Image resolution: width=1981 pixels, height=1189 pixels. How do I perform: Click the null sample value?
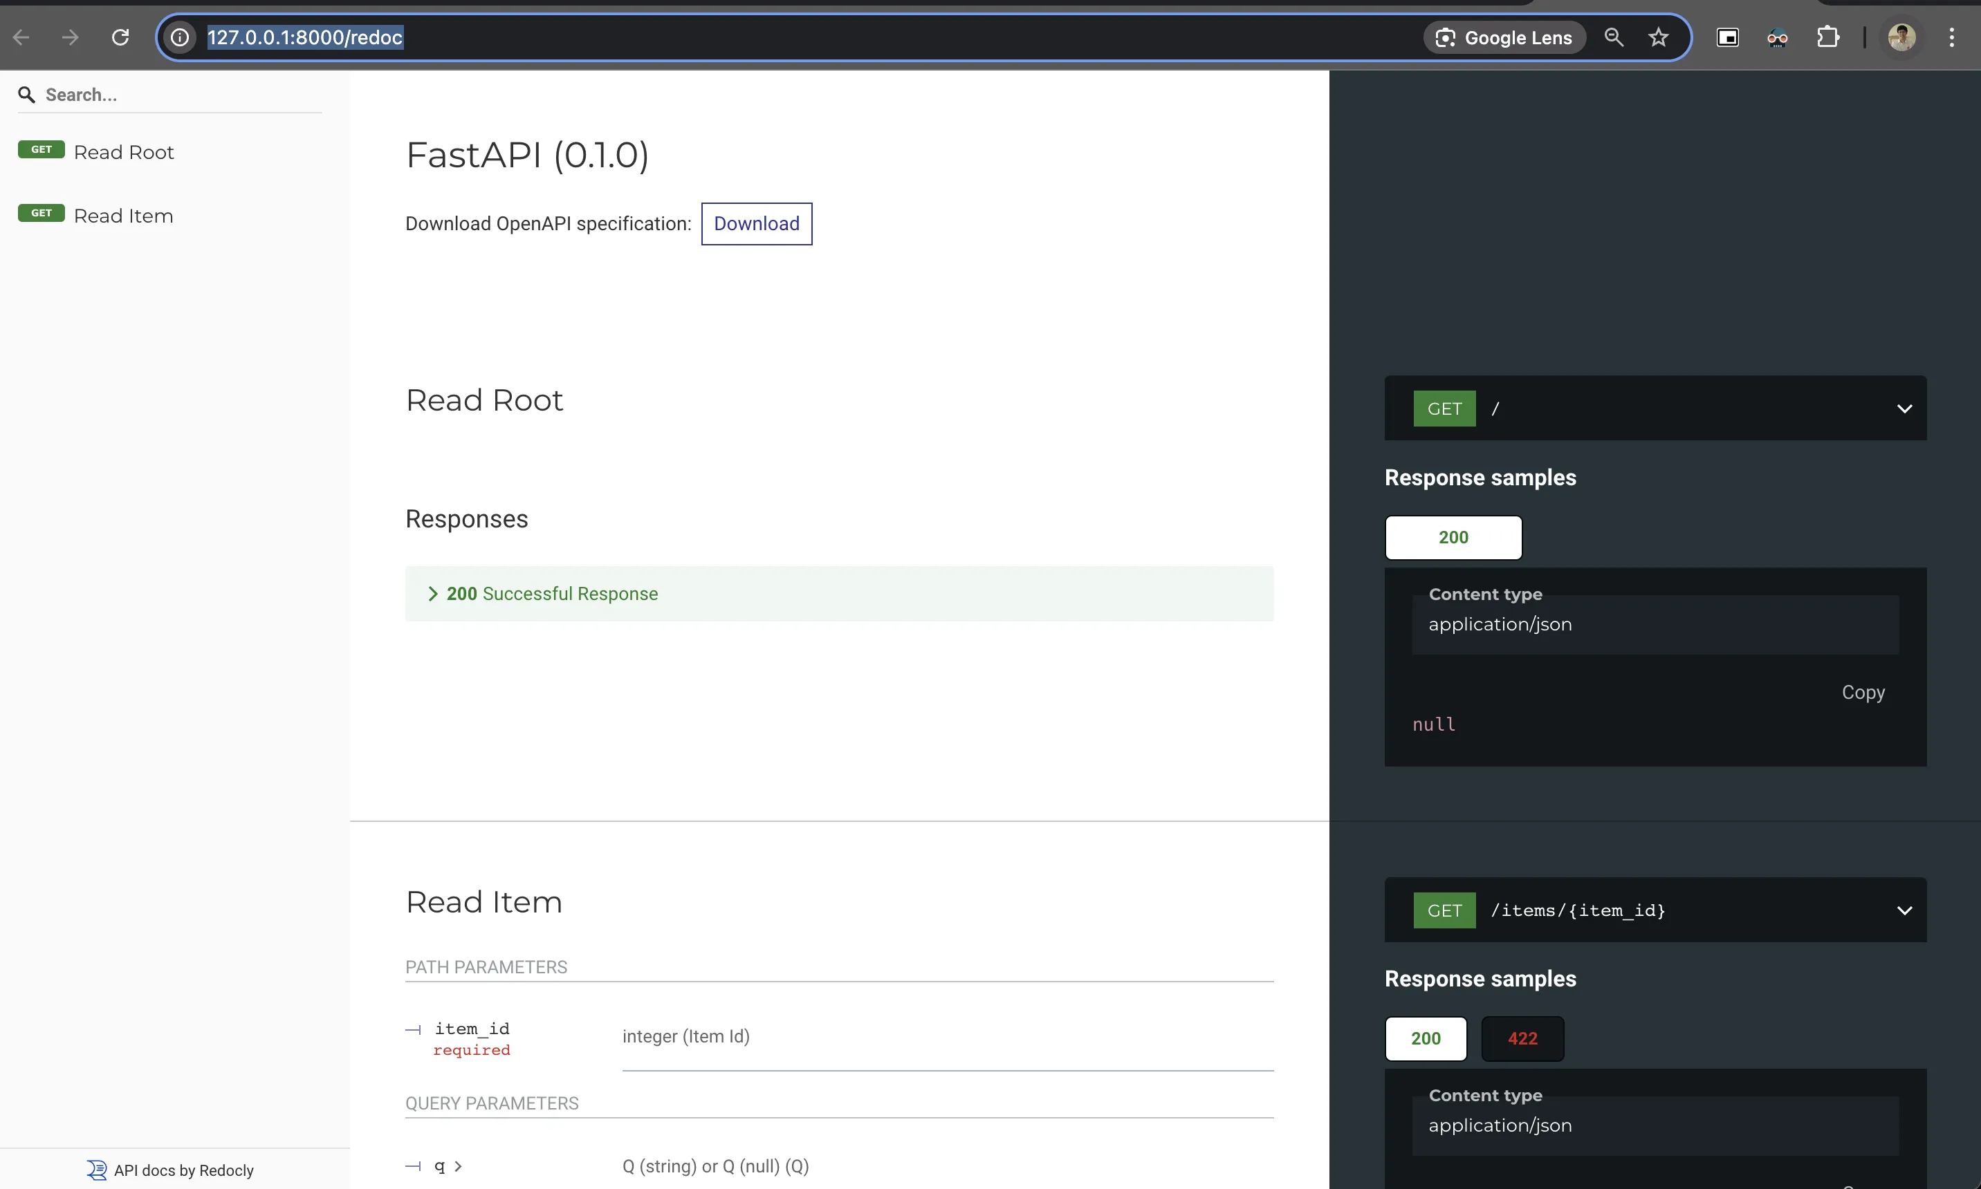pyautogui.click(x=1433, y=724)
